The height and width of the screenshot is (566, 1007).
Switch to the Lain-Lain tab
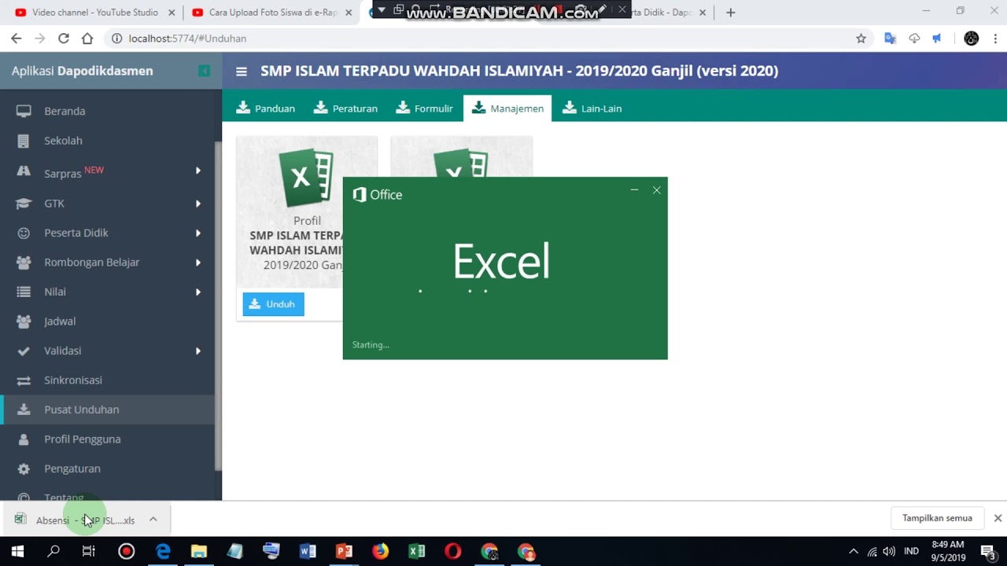(x=592, y=108)
